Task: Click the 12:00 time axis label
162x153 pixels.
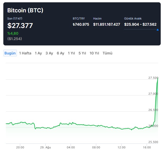Action: coord(122,147)
